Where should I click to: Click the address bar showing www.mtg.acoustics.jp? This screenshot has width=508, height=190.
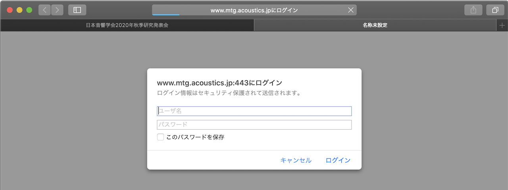(x=254, y=10)
